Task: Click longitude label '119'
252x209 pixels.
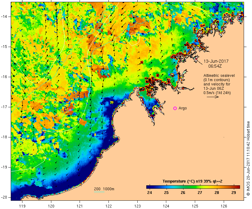Action: click(22, 206)
